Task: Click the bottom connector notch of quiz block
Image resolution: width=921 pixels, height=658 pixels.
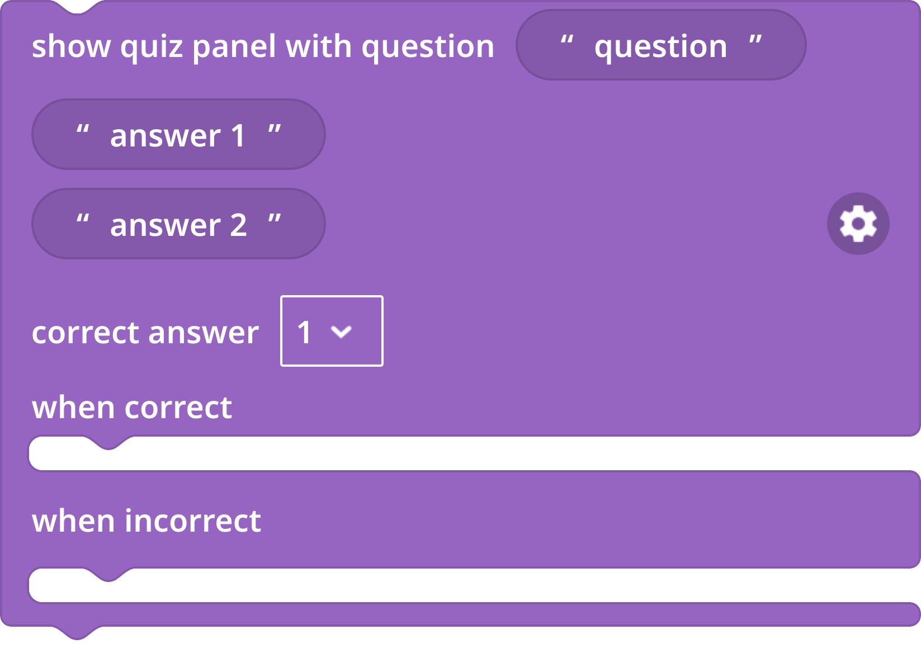Action: (78, 633)
